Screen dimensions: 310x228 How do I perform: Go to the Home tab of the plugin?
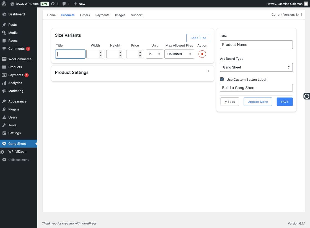[51, 15]
